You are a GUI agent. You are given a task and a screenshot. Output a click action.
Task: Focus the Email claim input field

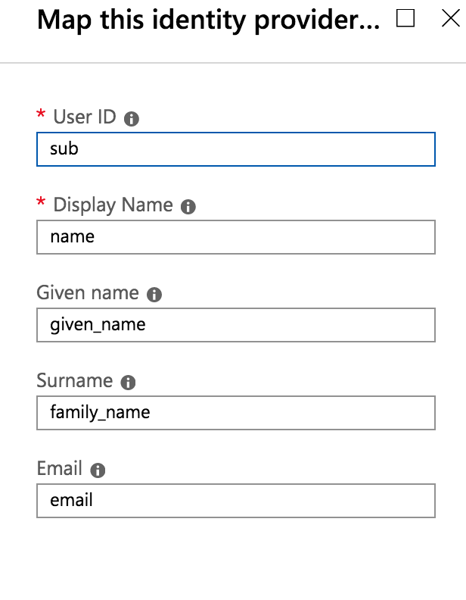[x=236, y=501]
